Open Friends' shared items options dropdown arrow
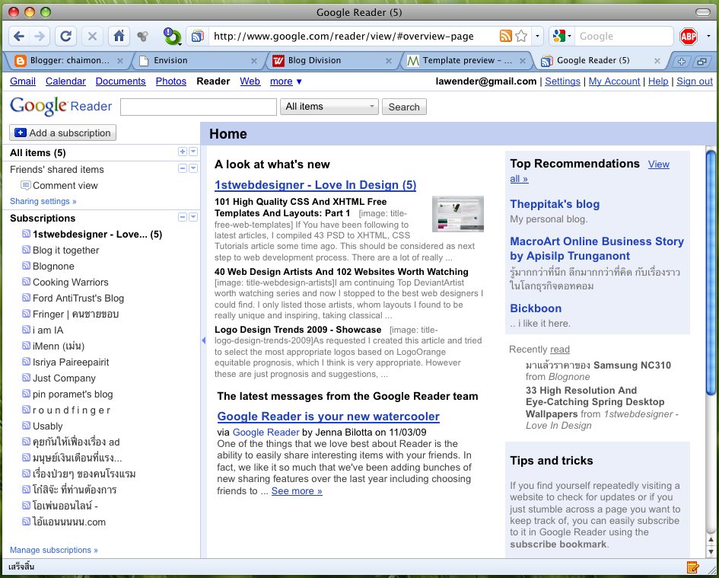719x578 pixels. pos(193,168)
